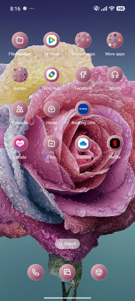Image resolution: width=135 pixels, height=301 pixels.
Task: Open the File Manager app
Action: [x=20, y=40]
